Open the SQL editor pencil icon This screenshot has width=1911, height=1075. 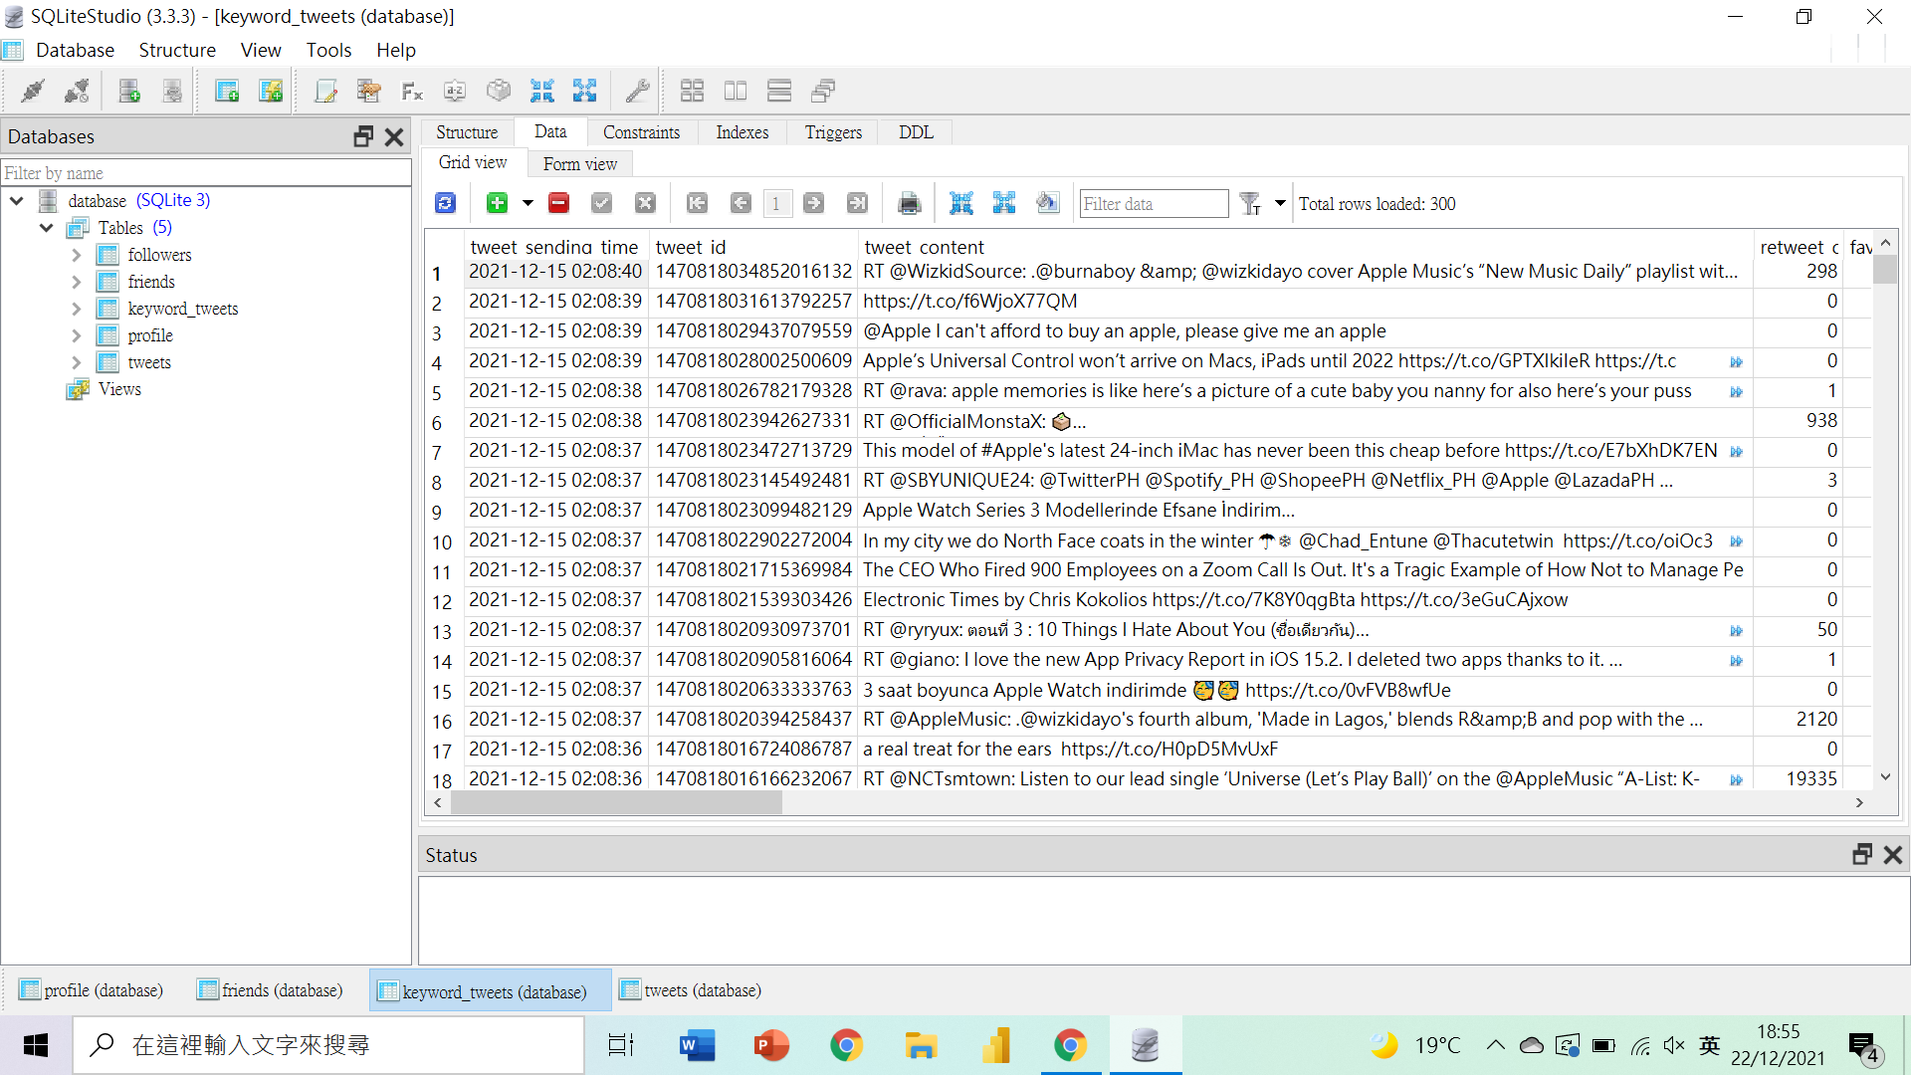point(325,92)
